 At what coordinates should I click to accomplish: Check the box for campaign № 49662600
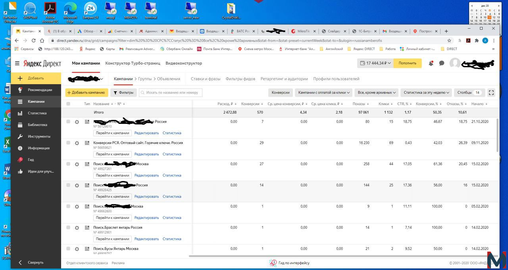click(68, 206)
